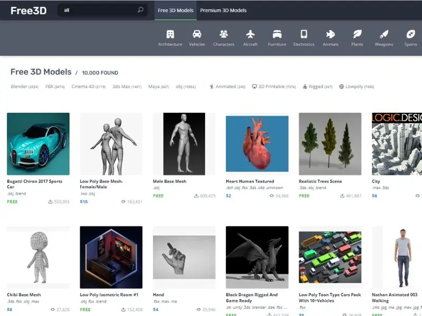Open Low Poly Isometric Room thumbnail
This screenshot has height=316, width=422.
(111, 258)
